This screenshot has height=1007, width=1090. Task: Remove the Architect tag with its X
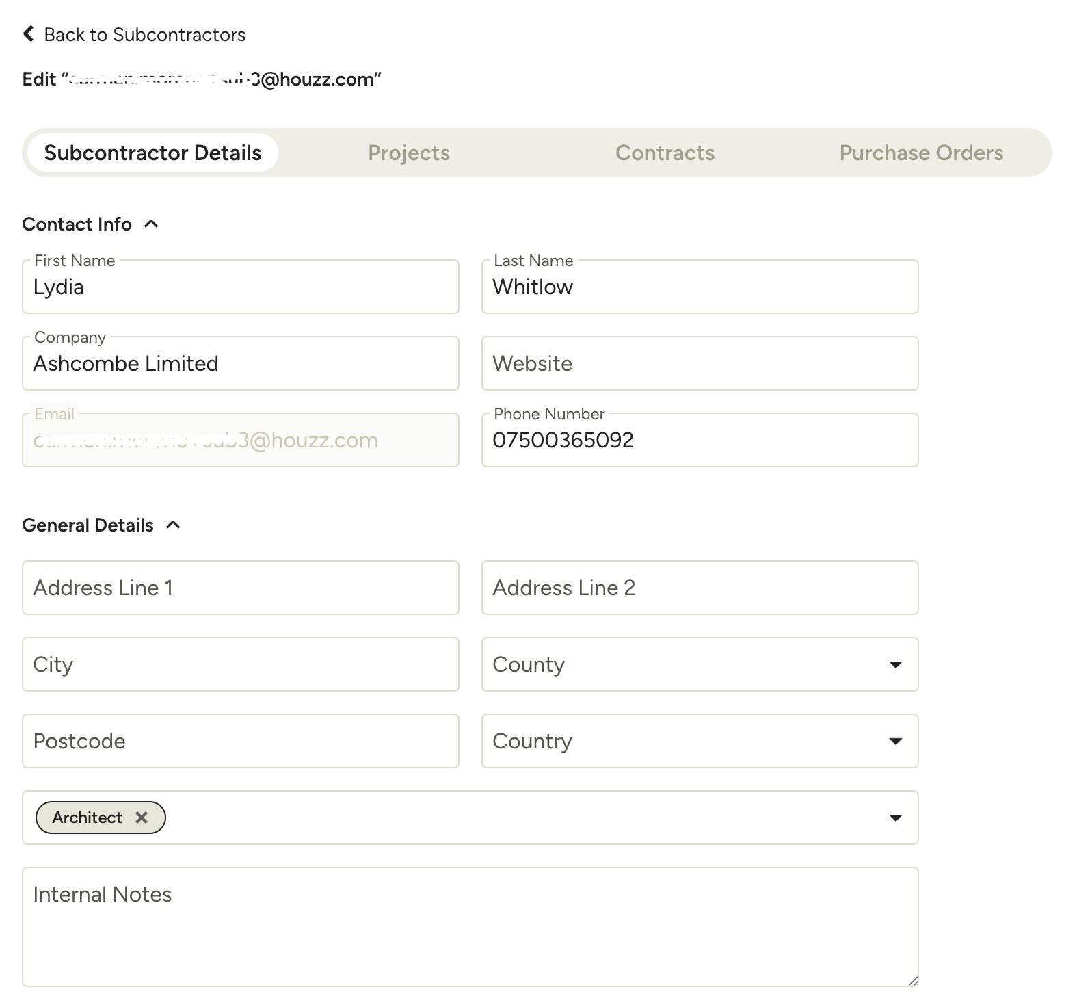142,818
